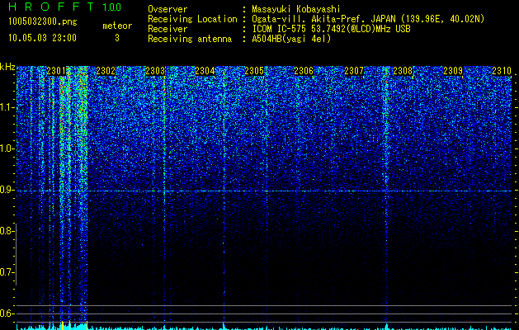
Task: Click the 0.7 kHz axis label
Action: (x=7, y=272)
